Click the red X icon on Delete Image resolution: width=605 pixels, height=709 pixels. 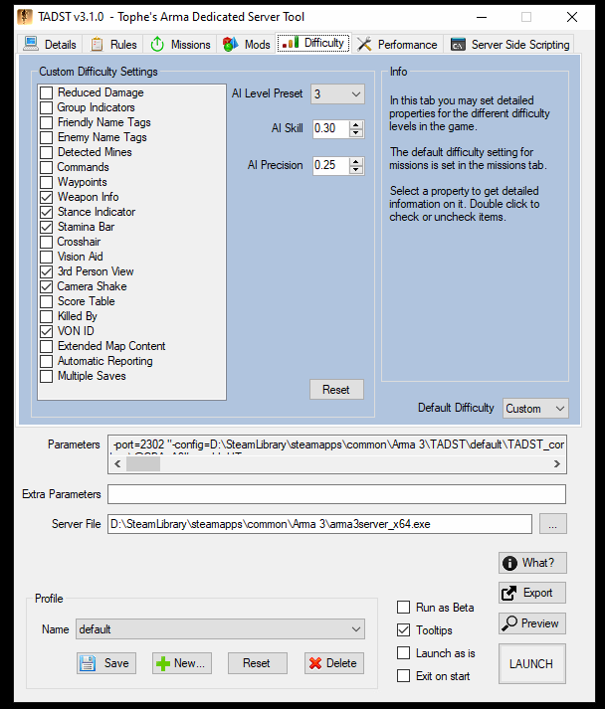click(x=315, y=663)
